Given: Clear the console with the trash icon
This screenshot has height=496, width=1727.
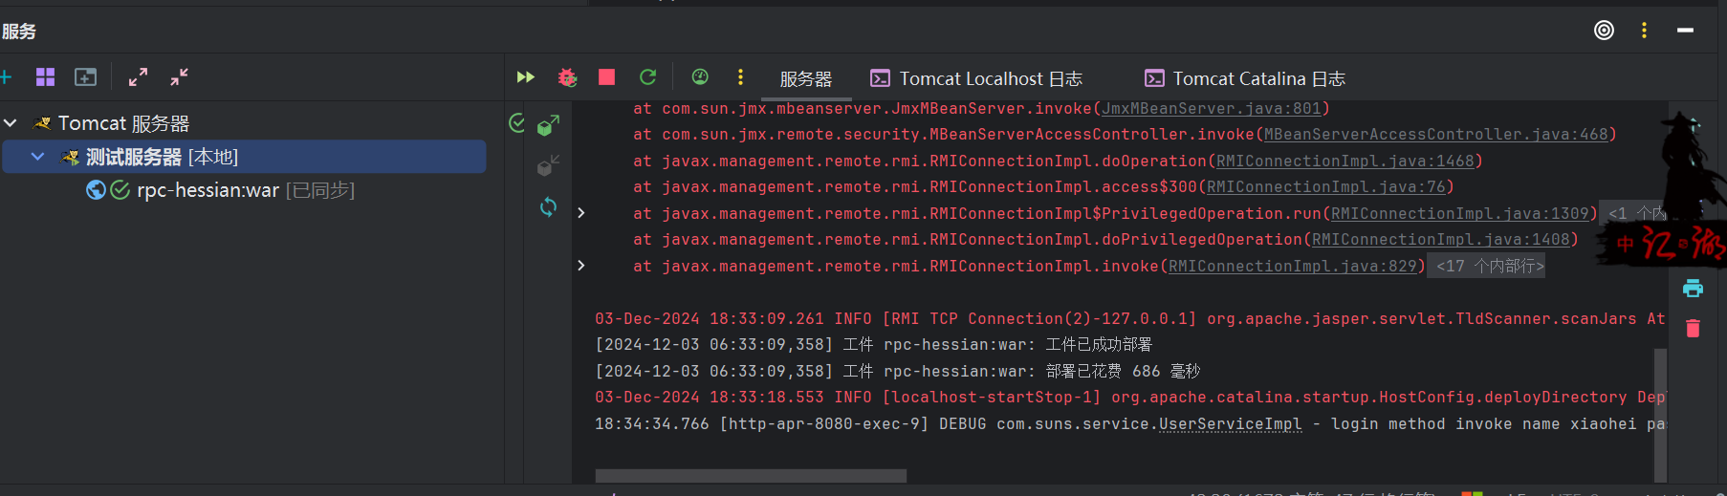Looking at the screenshot, I should pyautogui.click(x=1693, y=329).
